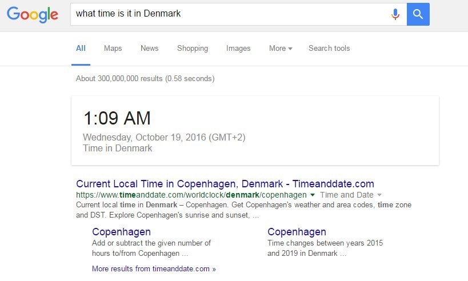Click the blue search magnifier button
The width and height of the screenshot is (468, 281).
(418, 14)
